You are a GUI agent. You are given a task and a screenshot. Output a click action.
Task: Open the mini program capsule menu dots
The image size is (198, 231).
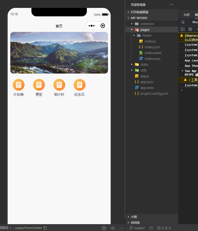click(92, 26)
